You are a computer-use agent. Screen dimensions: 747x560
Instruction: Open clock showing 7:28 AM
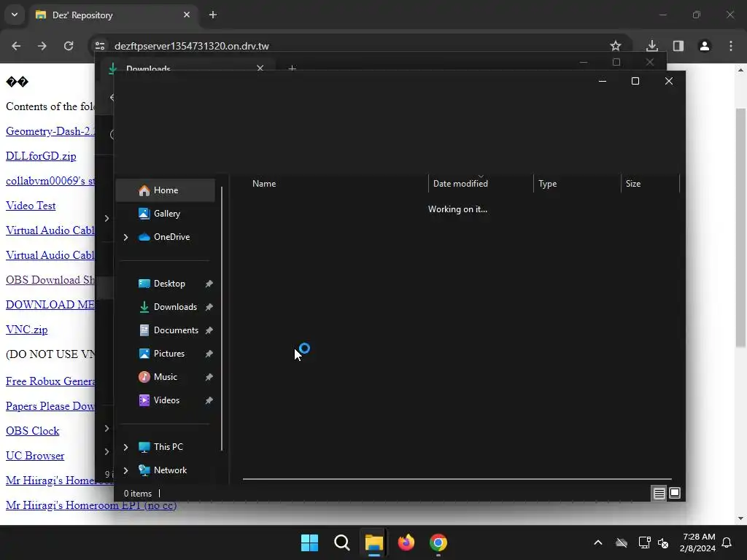click(x=698, y=542)
